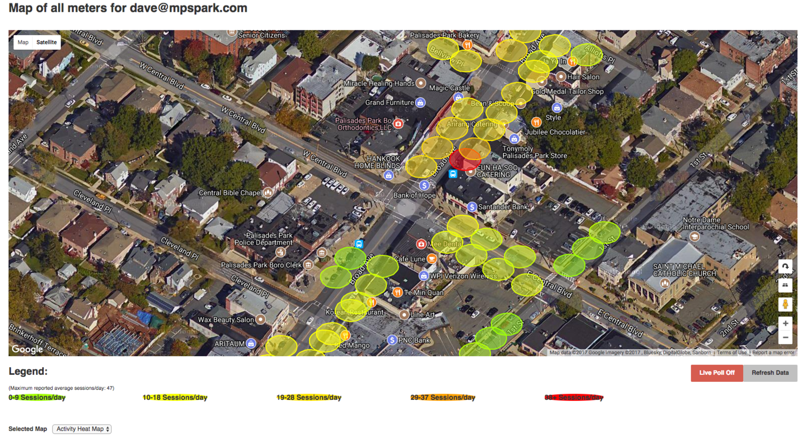Zoom out of the map
802x441 pixels.
[x=785, y=337]
